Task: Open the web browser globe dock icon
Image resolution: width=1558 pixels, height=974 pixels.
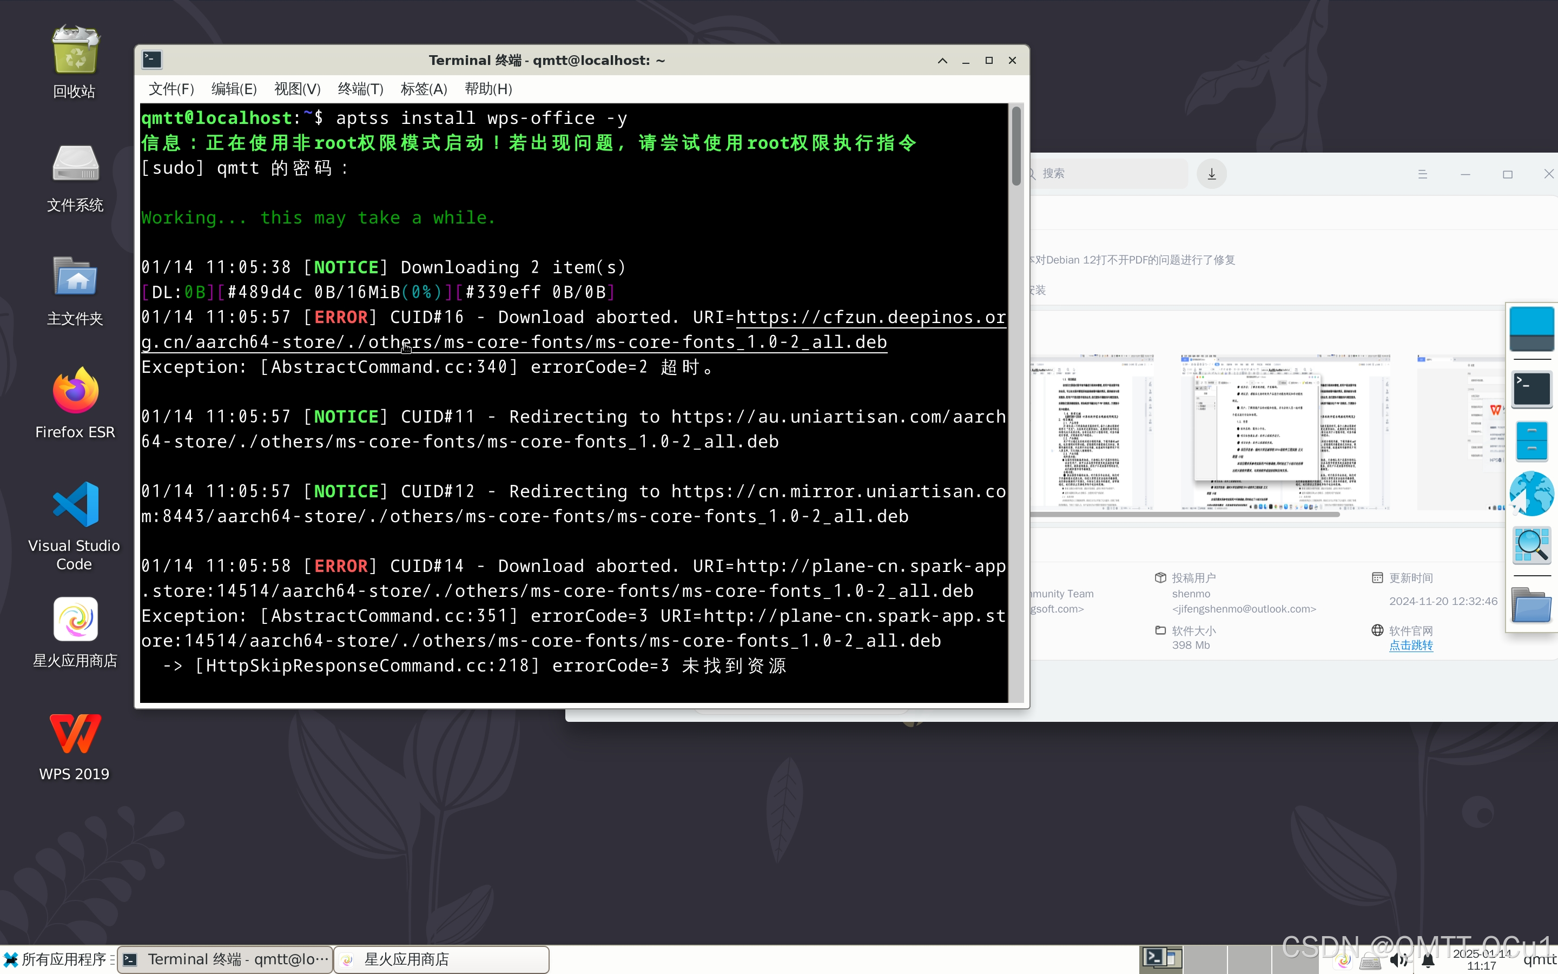Action: (1531, 493)
